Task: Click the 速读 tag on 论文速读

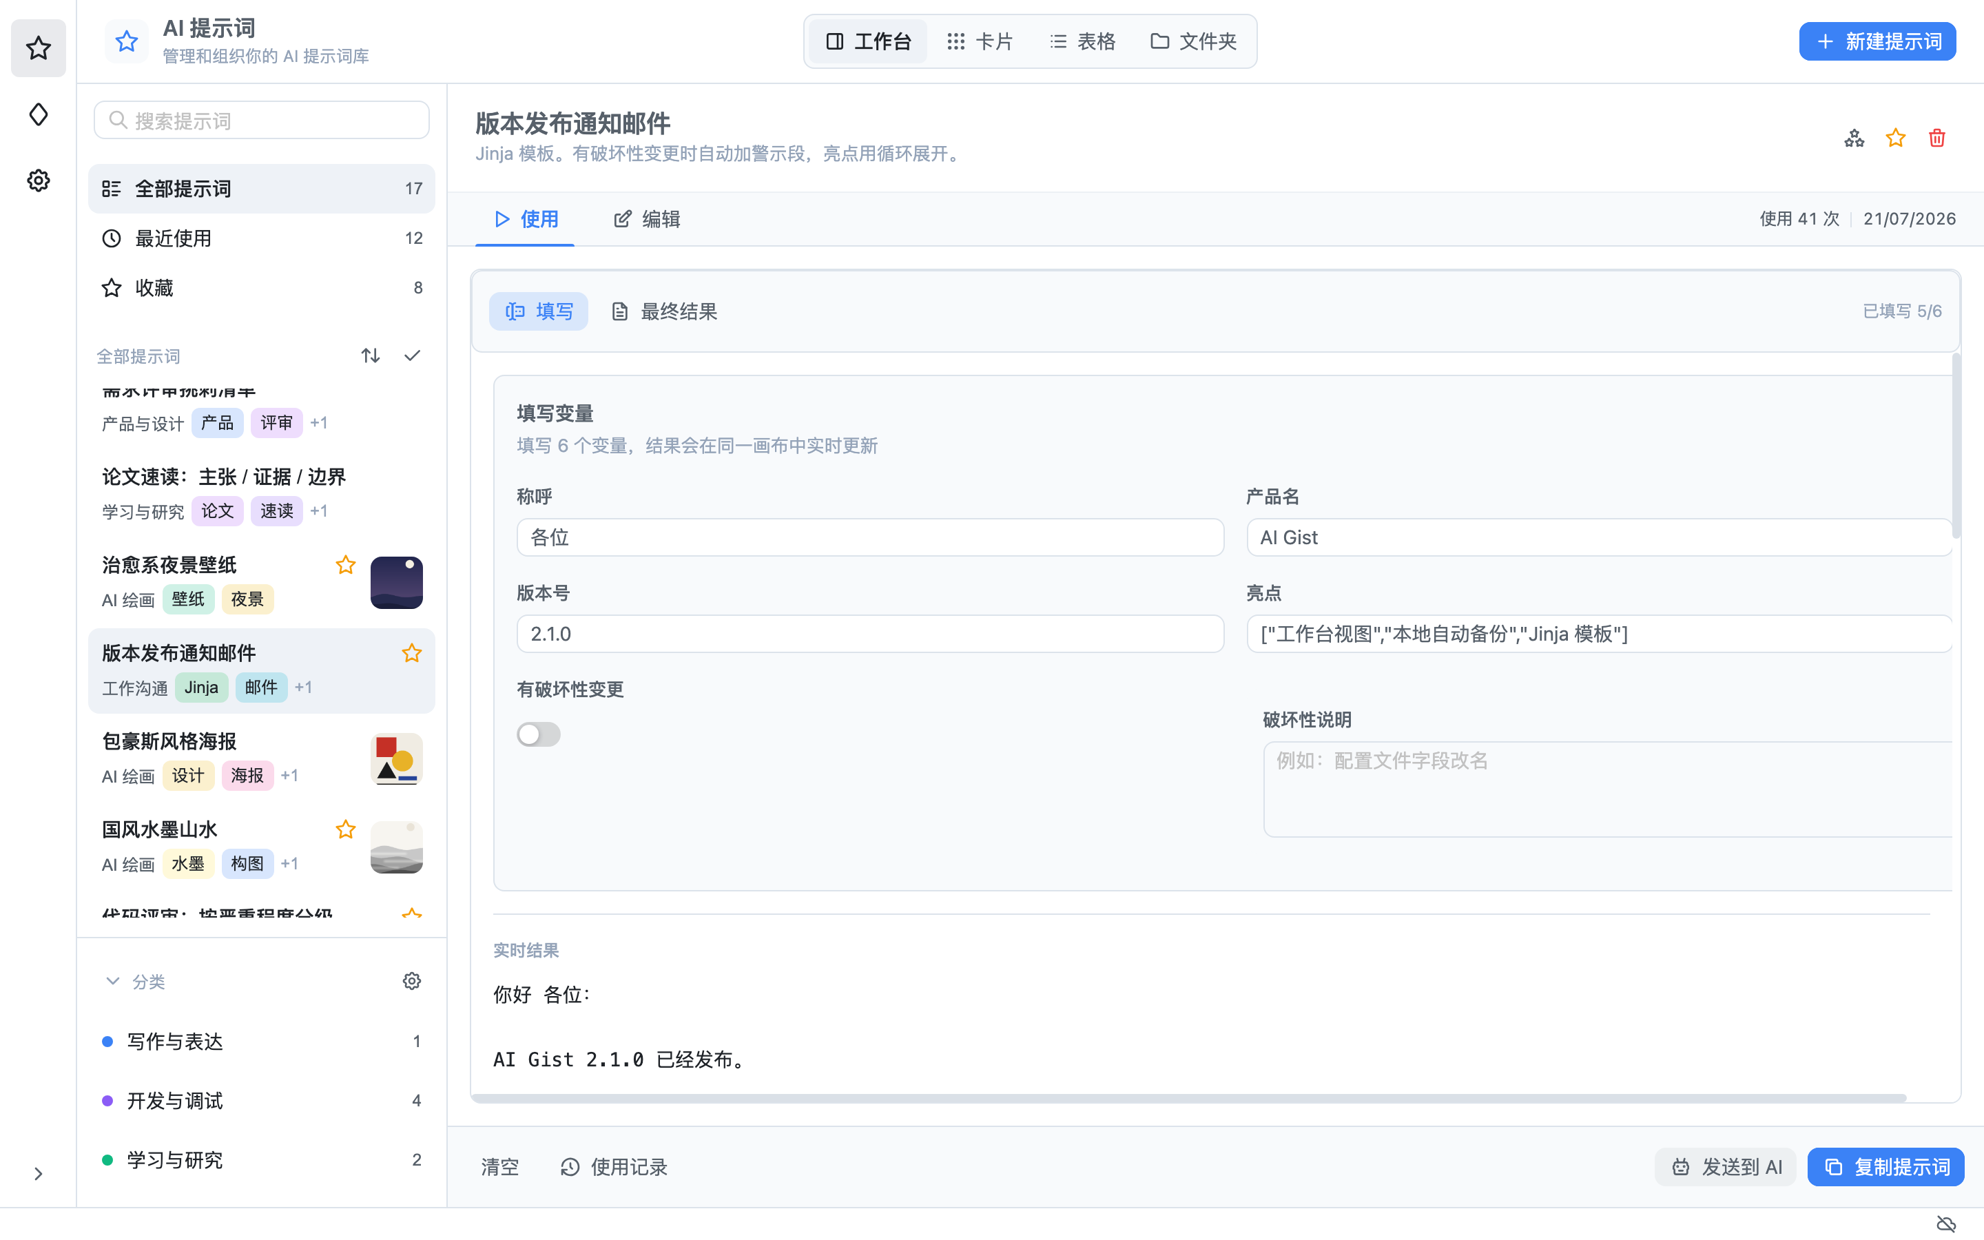Action: (x=277, y=511)
